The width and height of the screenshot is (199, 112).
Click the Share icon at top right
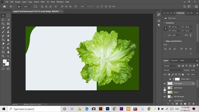pyautogui.click(x=196, y=7)
